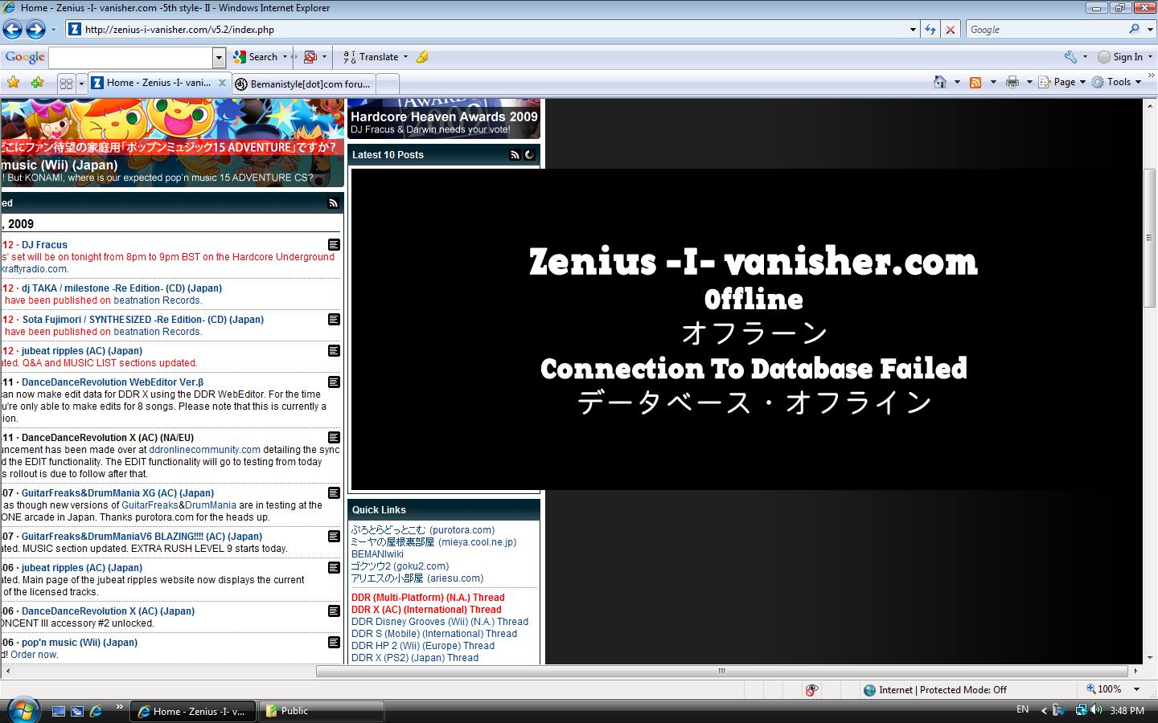1158x723 pixels.
Task: Click the Google search box at top right
Action: (1044, 30)
